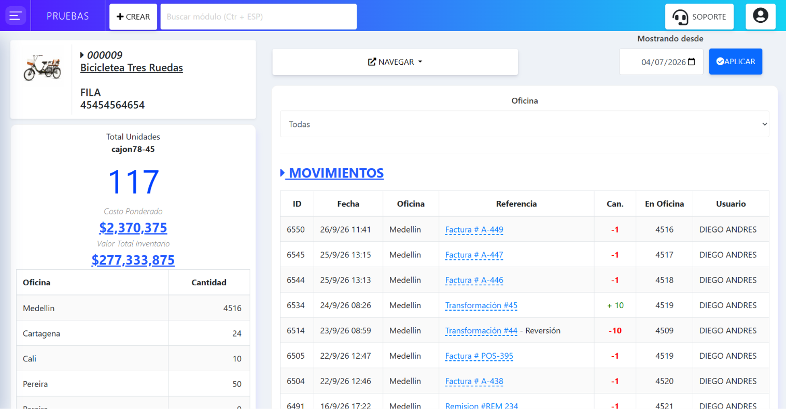
Task: Select the Medellin row in office table
Action: pyautogui.click(x=133, y=308)
